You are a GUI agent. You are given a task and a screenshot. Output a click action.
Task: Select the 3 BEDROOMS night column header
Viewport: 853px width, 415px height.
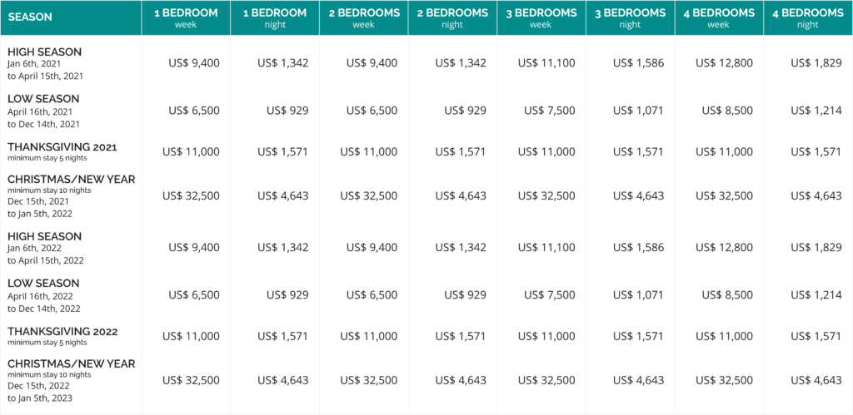631,17
